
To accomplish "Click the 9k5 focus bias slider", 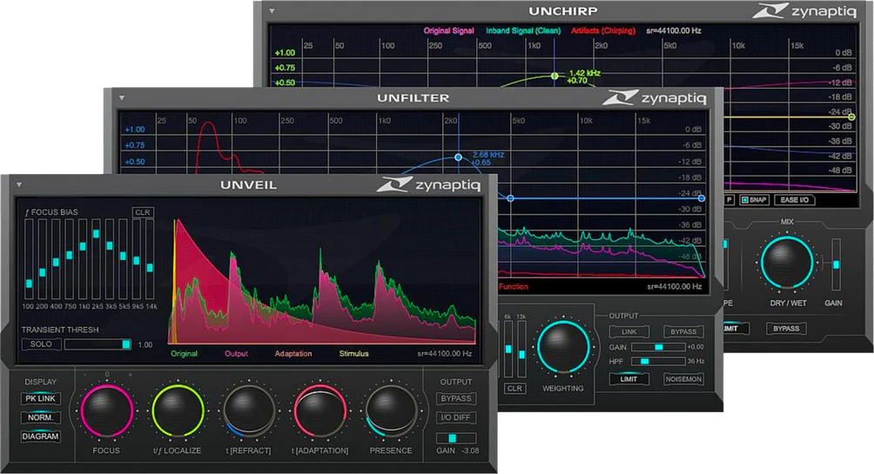I will pos(137,259).
